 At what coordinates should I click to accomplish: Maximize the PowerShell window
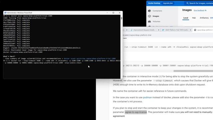point(113,13)
